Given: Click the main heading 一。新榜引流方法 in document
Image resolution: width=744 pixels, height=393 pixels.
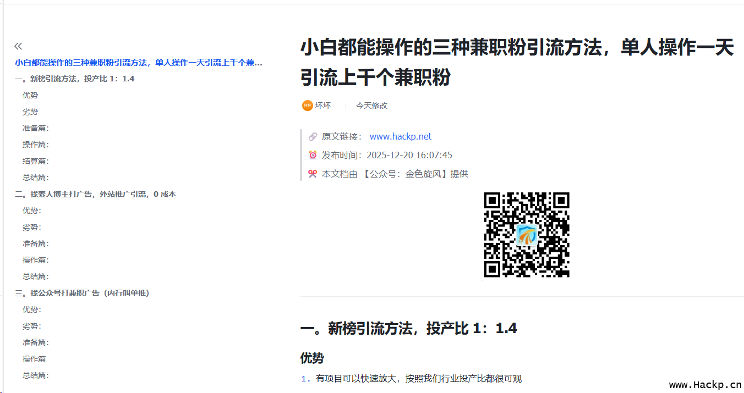Looking at the screenshot, I should 408,329.
